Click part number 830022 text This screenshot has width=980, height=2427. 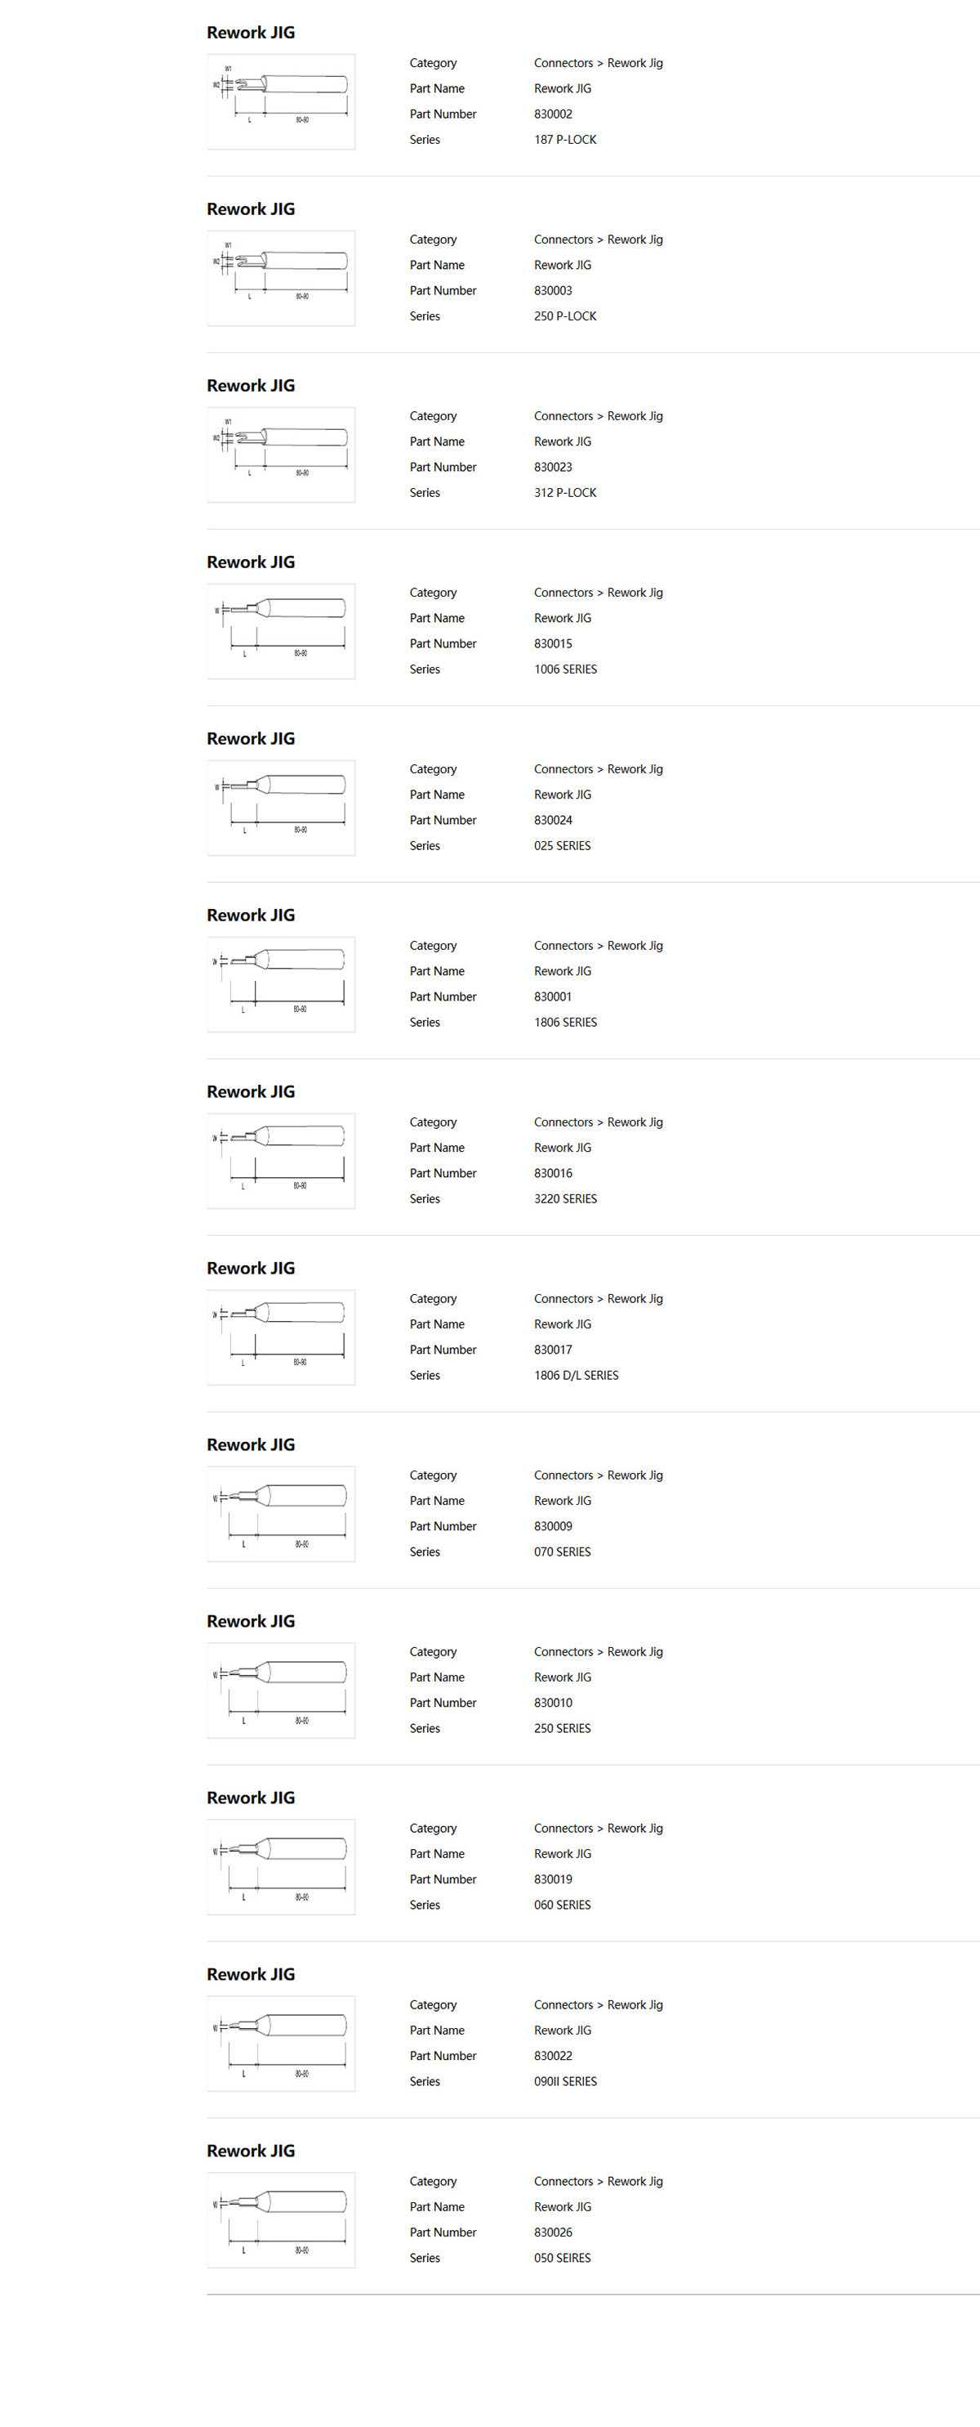(x=553, y=2056)
